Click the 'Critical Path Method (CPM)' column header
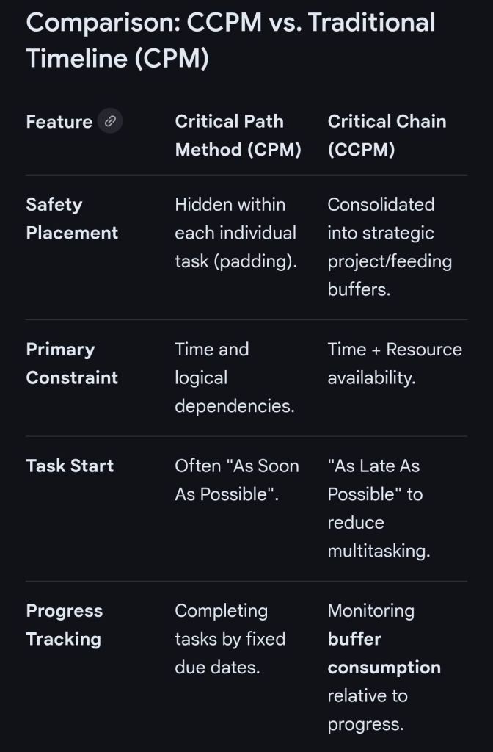The height and width of the screenshot is (752, 493). tap(238, 136)
